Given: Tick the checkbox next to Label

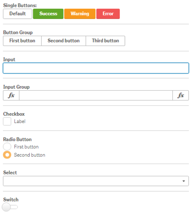Looking at the screenshot, I should coord(7,121).
